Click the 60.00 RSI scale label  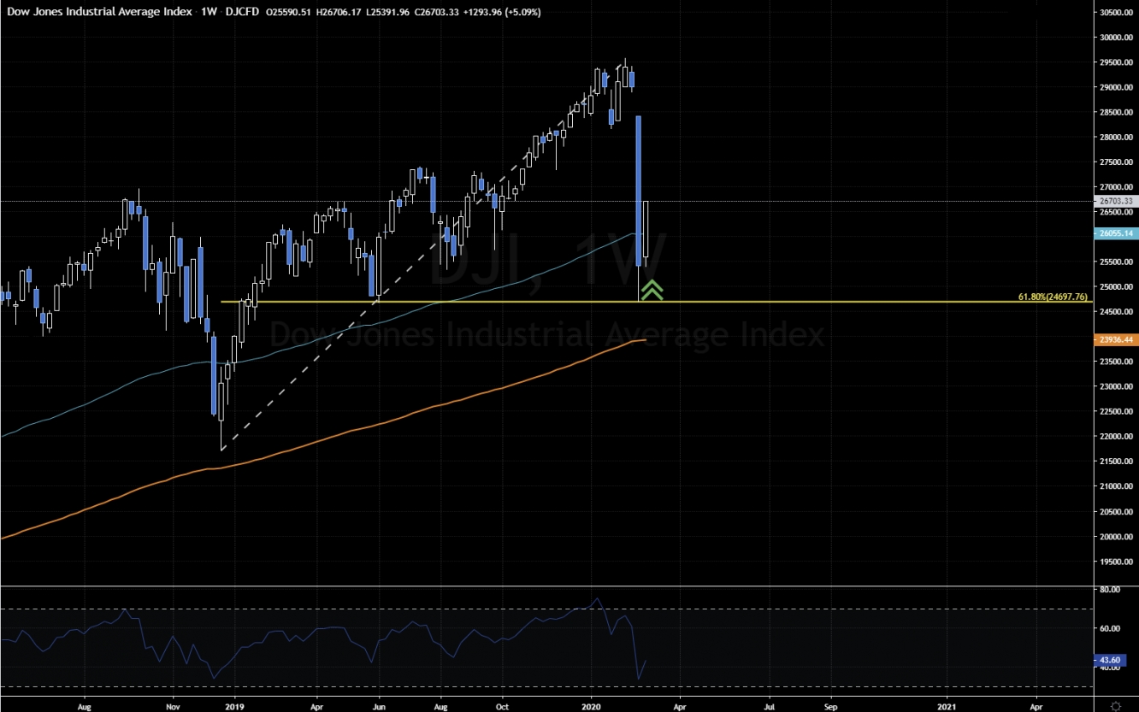tap(1108, 629)
